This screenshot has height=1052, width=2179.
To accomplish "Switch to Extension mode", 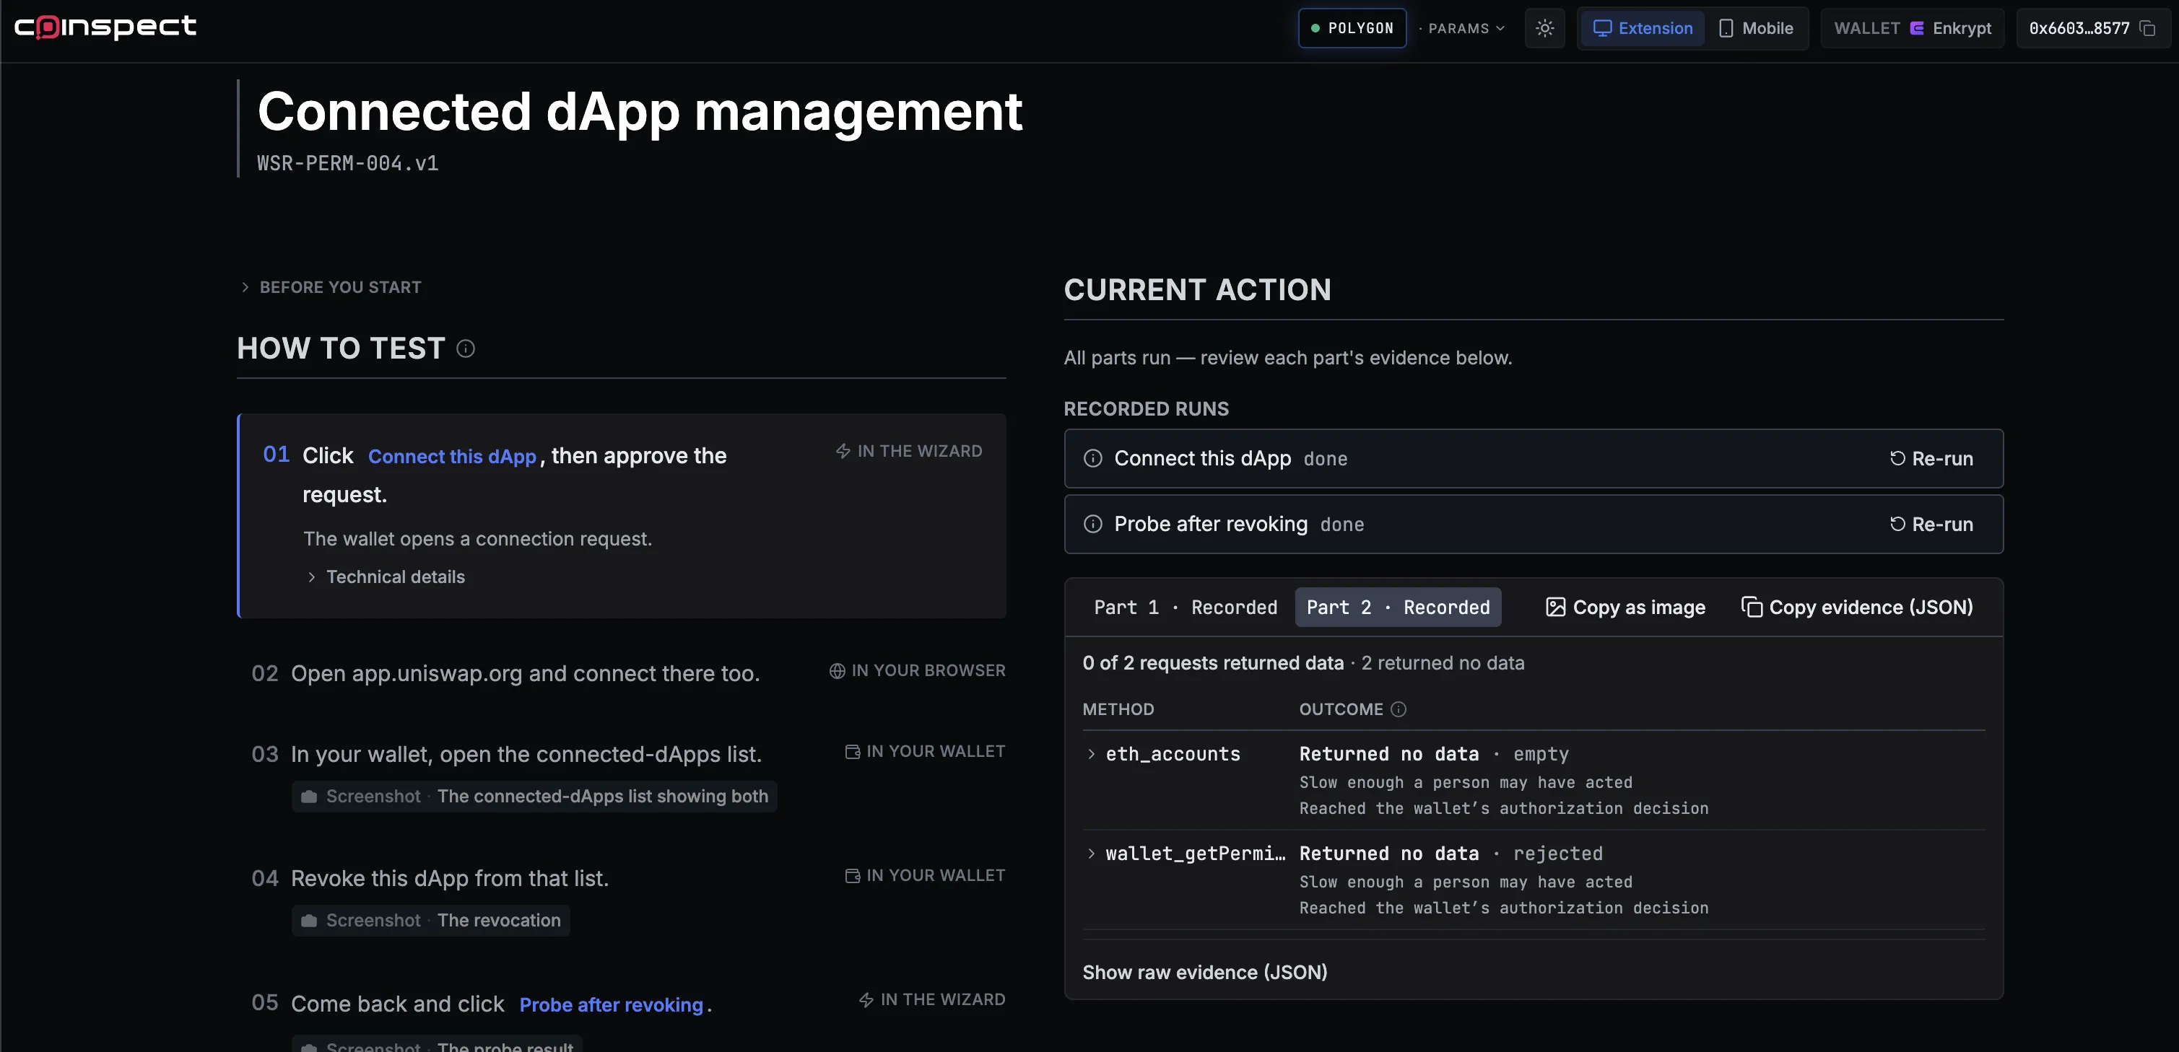I will [1643, 28].
